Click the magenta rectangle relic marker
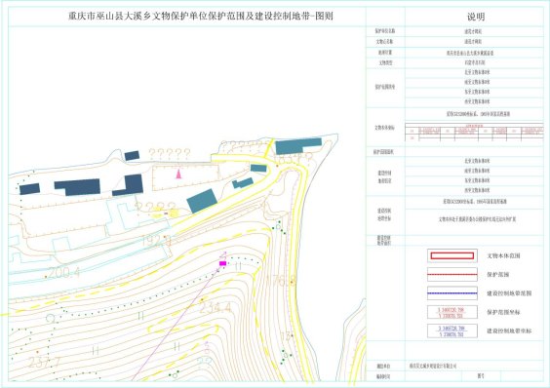This screenshot has width=550, height=388. coord(222,263)
